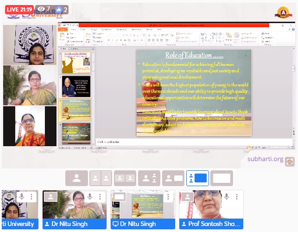Switch to the Outline pane tab

[x=74, y=49]
